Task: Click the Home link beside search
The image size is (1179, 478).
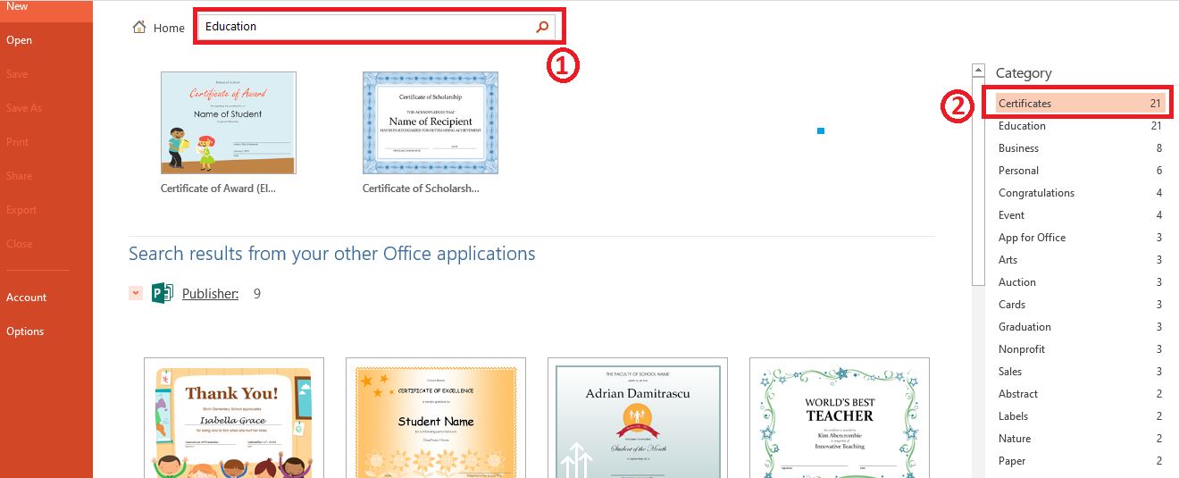Action: pos(169,28)
